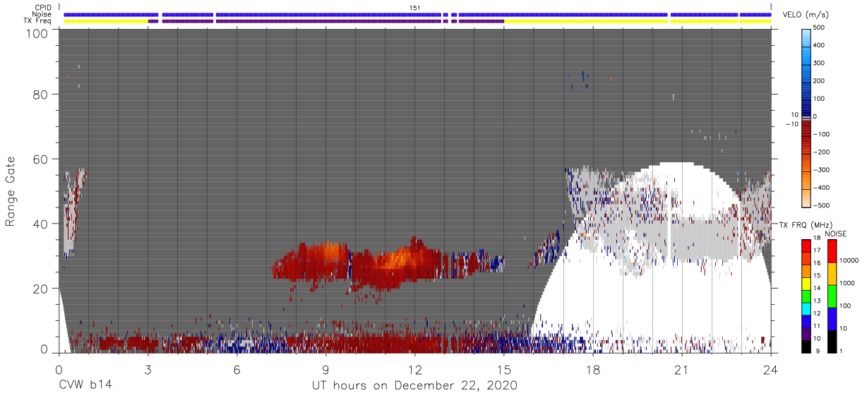Viewport: 867px width, 400px height.
Task: Click the 'TX FRQ (MHz)' label
Action: click(x=804, y=225)
